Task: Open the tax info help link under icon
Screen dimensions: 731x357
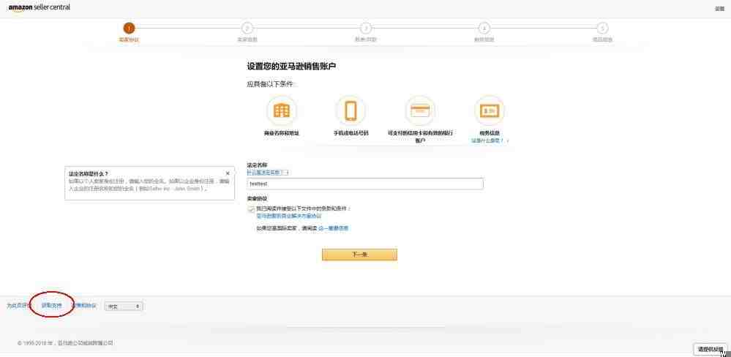Action: pos(489,140)
